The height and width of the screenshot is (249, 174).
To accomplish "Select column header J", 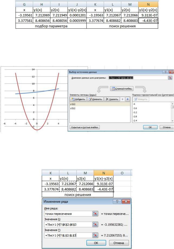I will tap(77, 4).
